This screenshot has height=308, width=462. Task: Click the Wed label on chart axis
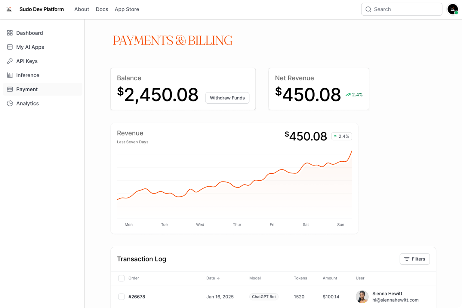click(x=200, y=225)
